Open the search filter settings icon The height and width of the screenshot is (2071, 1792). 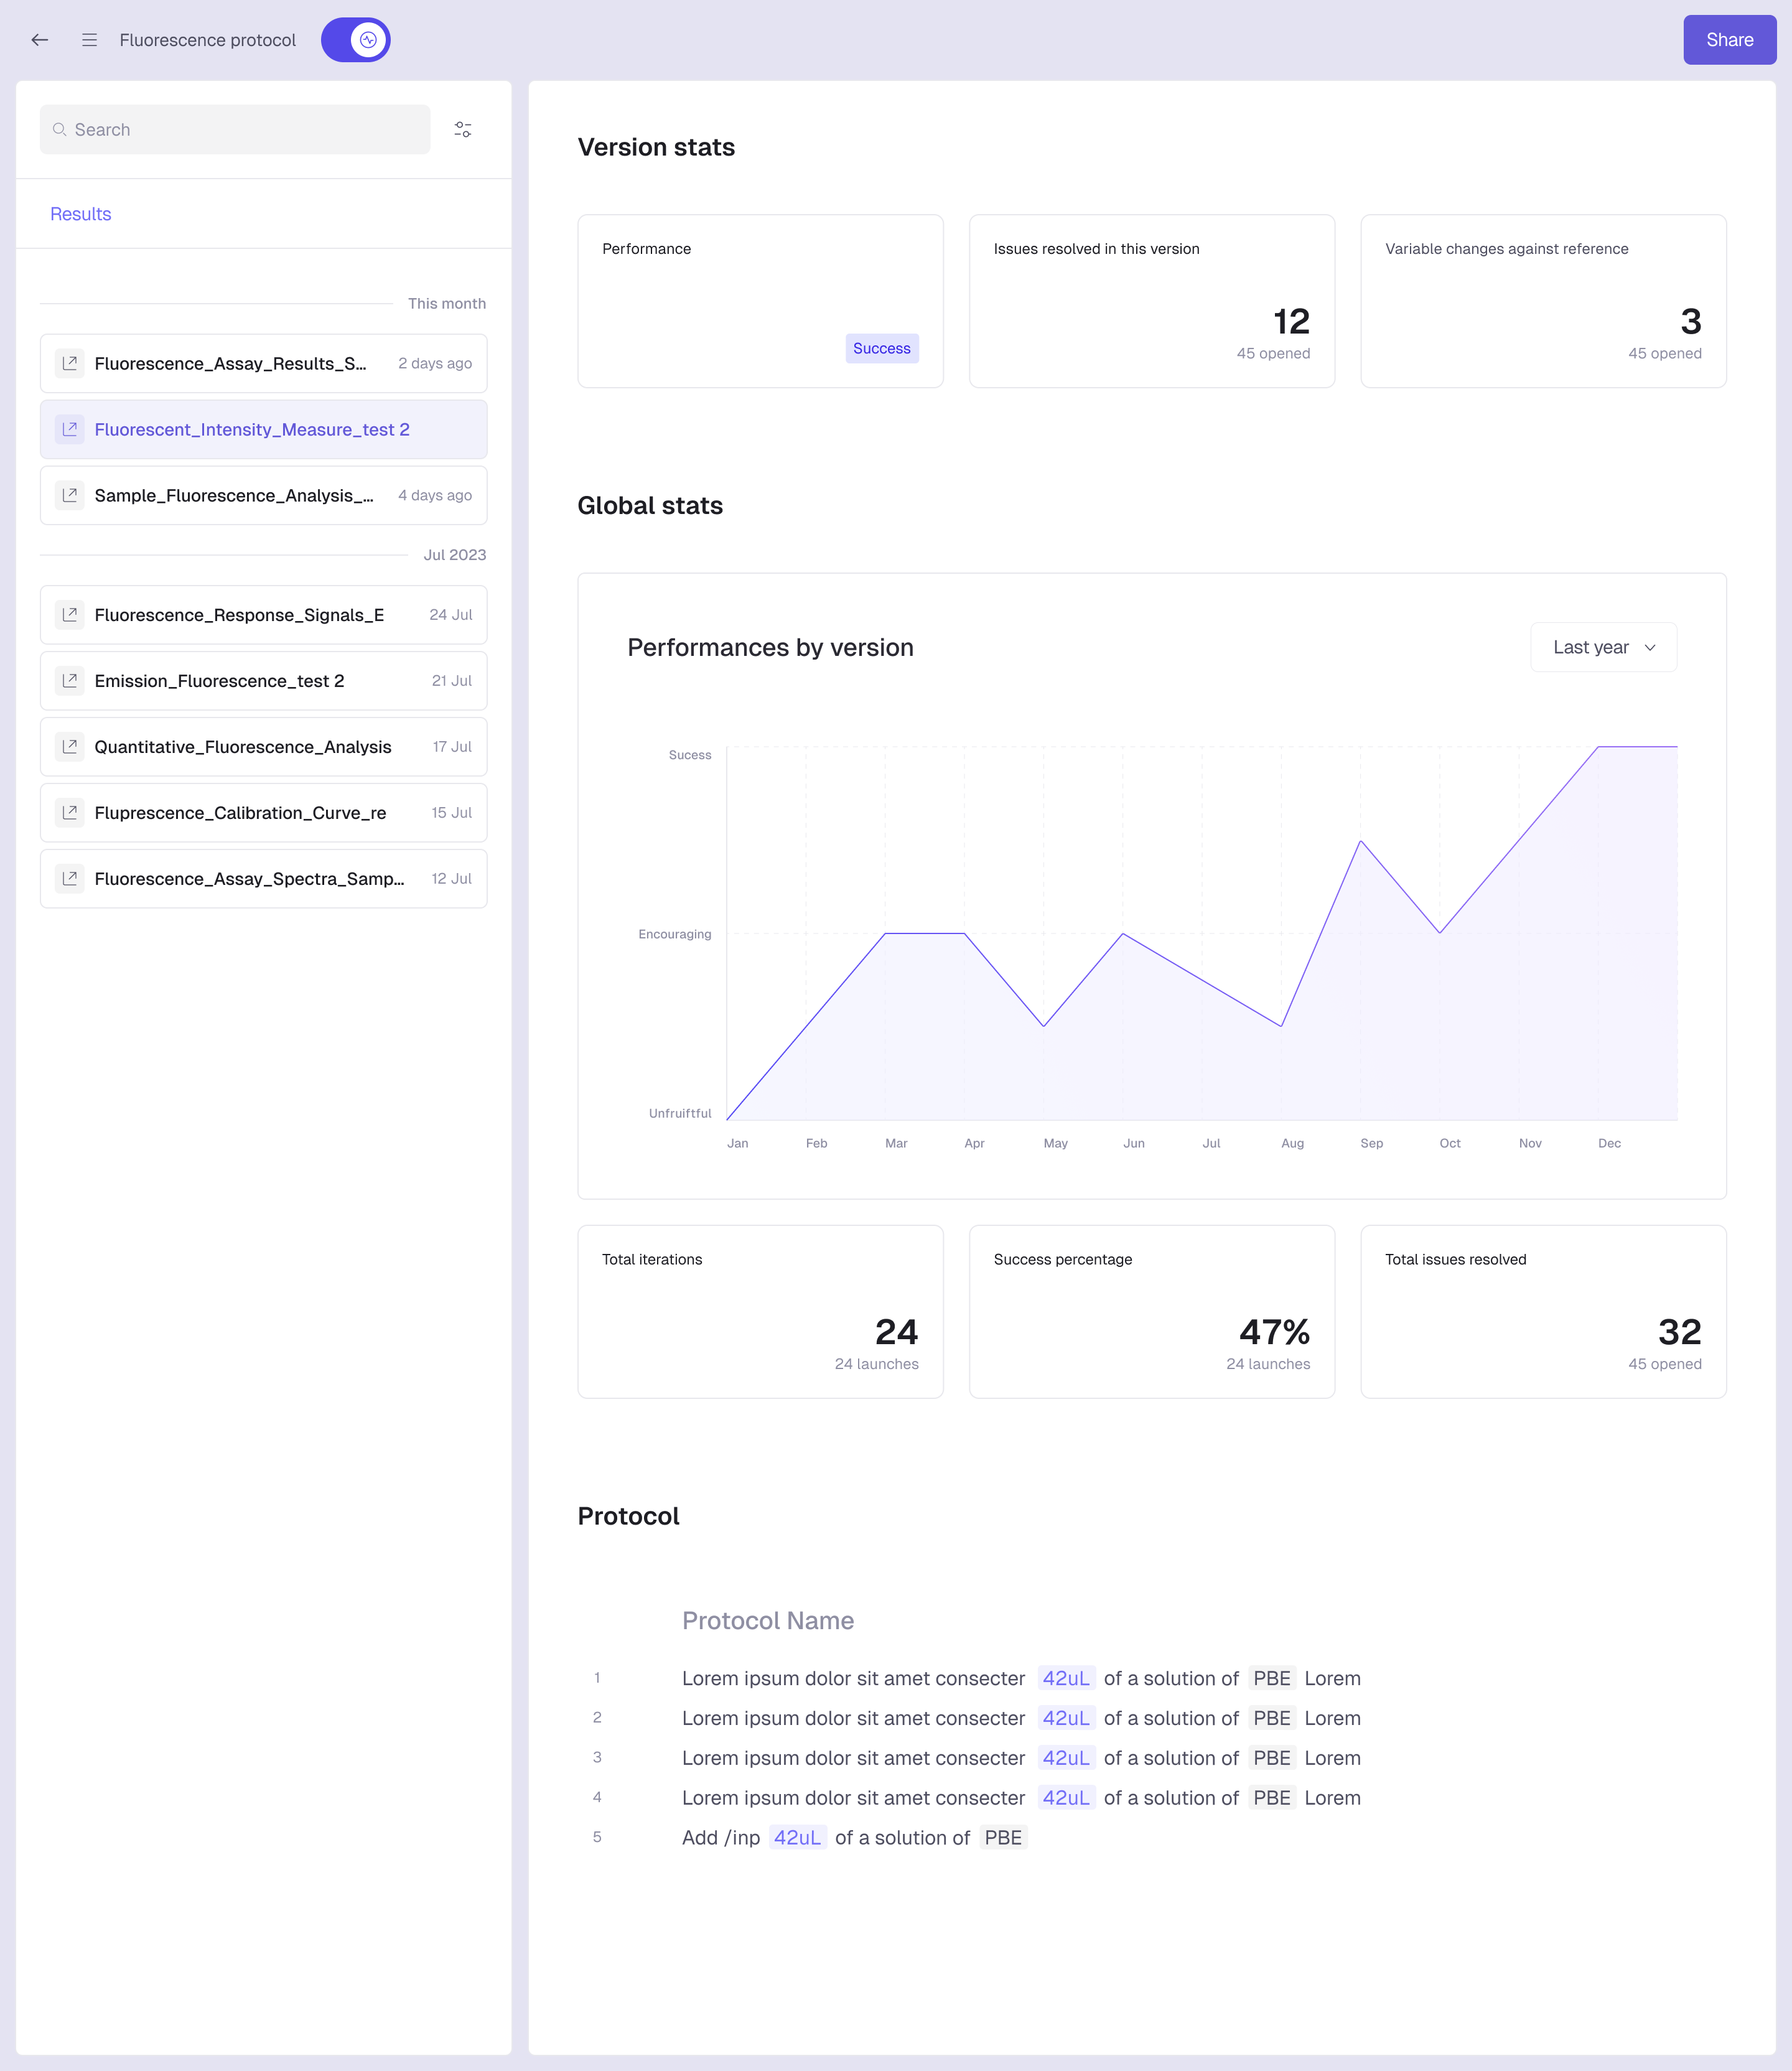462,130
